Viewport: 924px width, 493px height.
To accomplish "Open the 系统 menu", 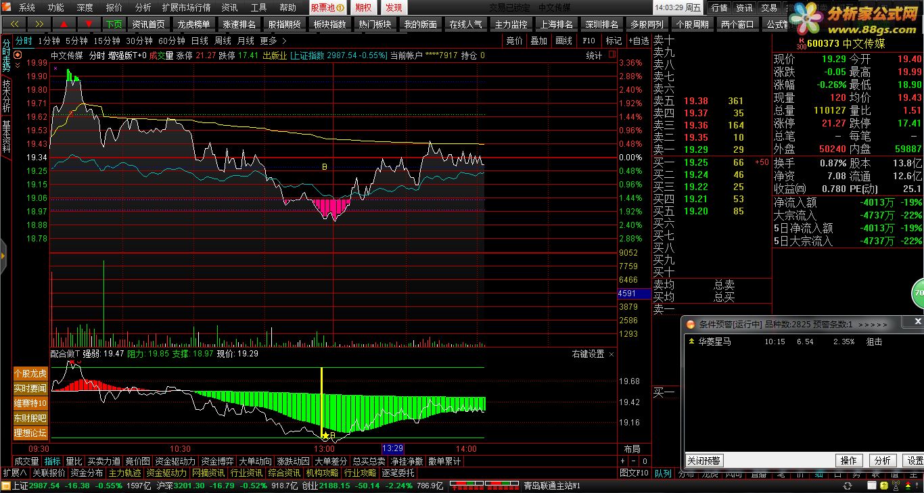I will point(27,7).
